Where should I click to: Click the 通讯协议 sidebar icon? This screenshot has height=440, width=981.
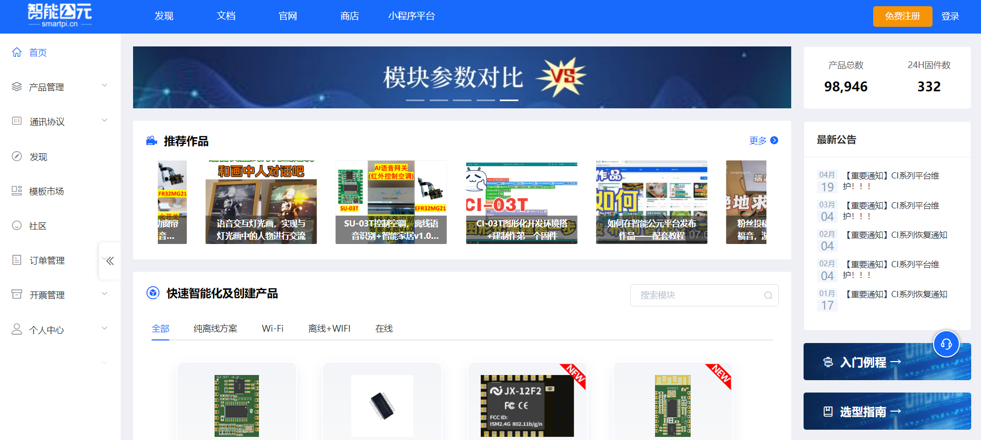[x=17, y=121]
